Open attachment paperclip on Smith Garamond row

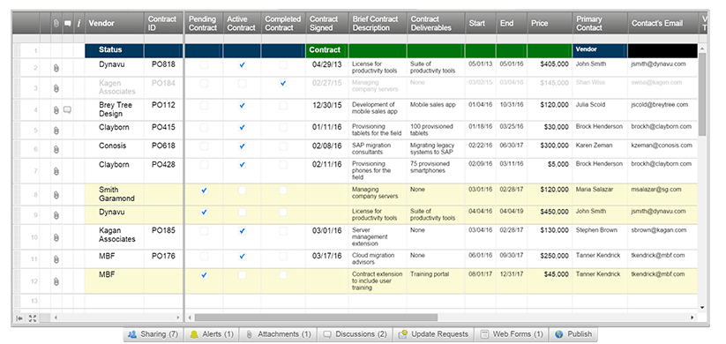click(x=56, y=196)
